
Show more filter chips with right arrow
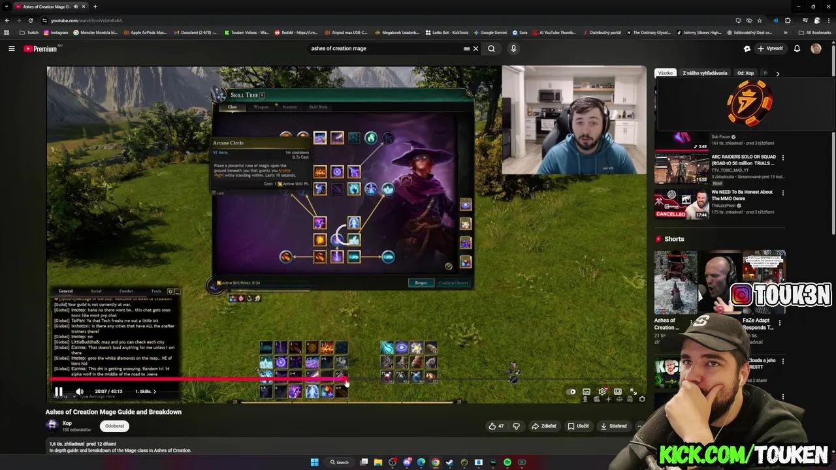tap(777, 73)
